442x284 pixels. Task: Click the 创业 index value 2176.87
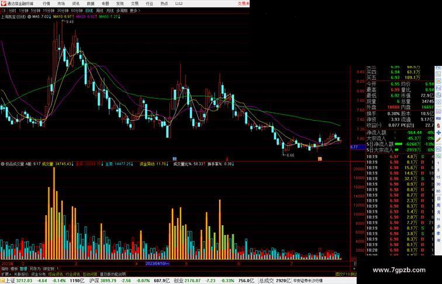pyautogui.click(x=192, y=281)
